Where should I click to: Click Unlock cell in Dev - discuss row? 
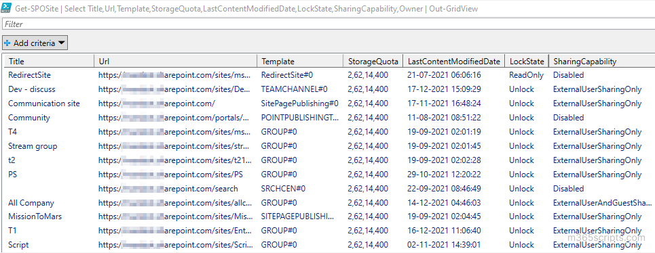522,89
